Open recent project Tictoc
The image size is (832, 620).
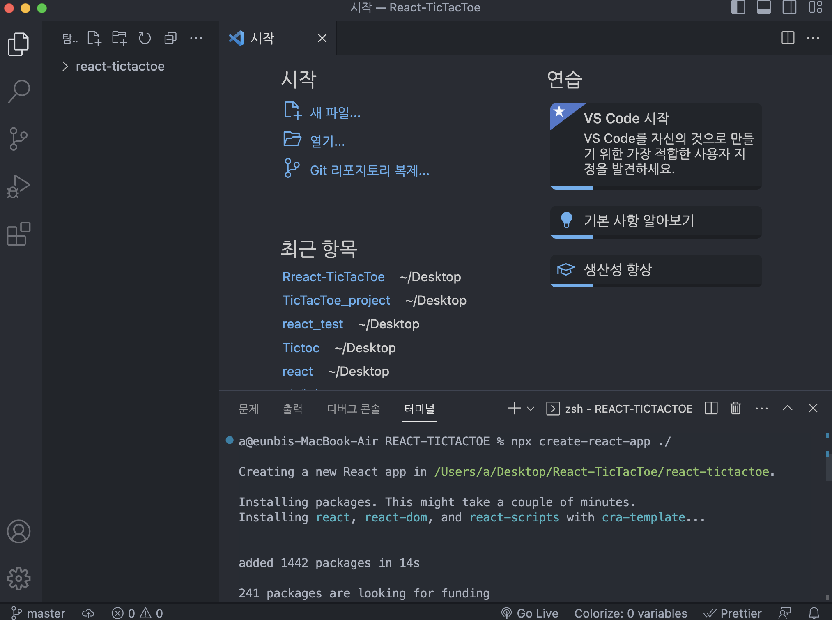point(301,348)
